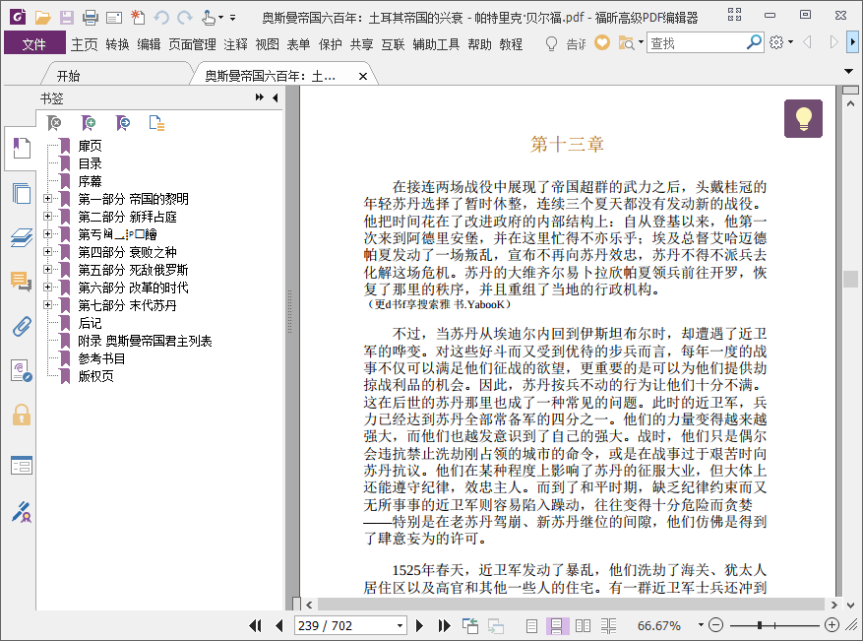
Task: Switch to facing pages view
Action: pyautogui.click(x=583, y=625)
